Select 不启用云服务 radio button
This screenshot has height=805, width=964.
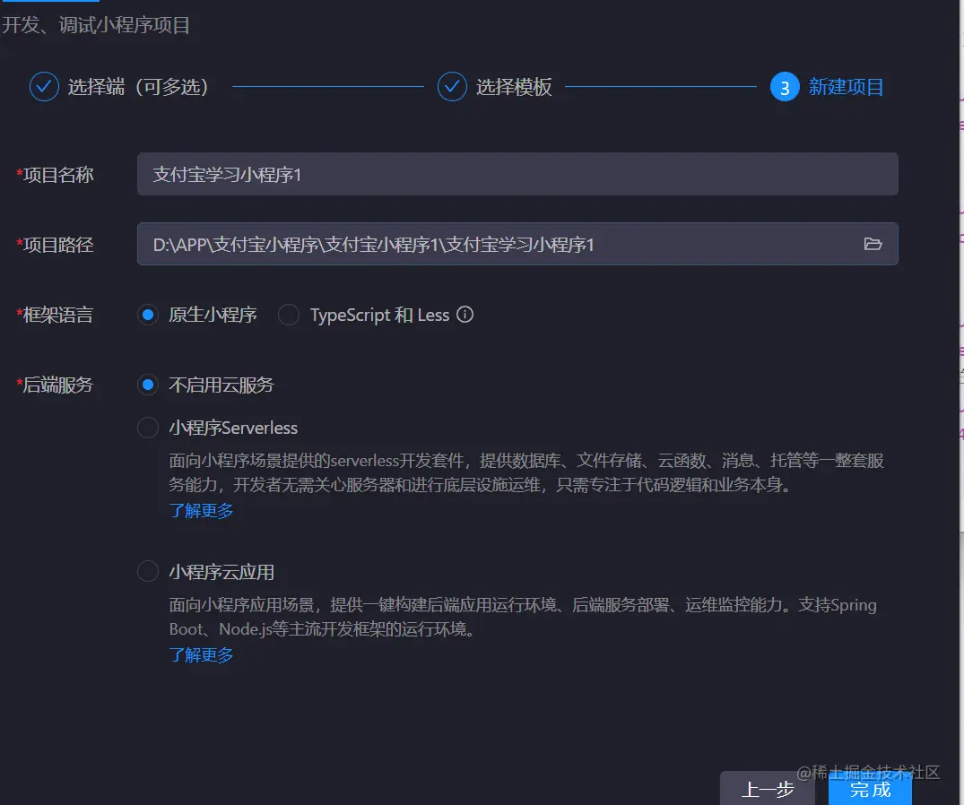148,385
